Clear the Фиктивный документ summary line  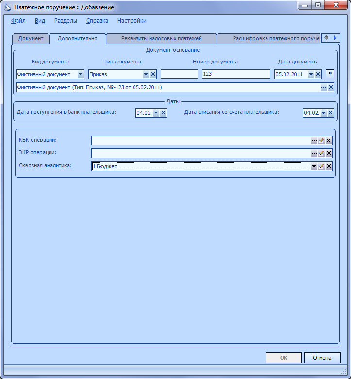(x=331, y=87)
